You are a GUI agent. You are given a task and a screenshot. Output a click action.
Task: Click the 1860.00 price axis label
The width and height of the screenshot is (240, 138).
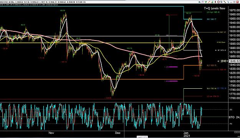234,56
